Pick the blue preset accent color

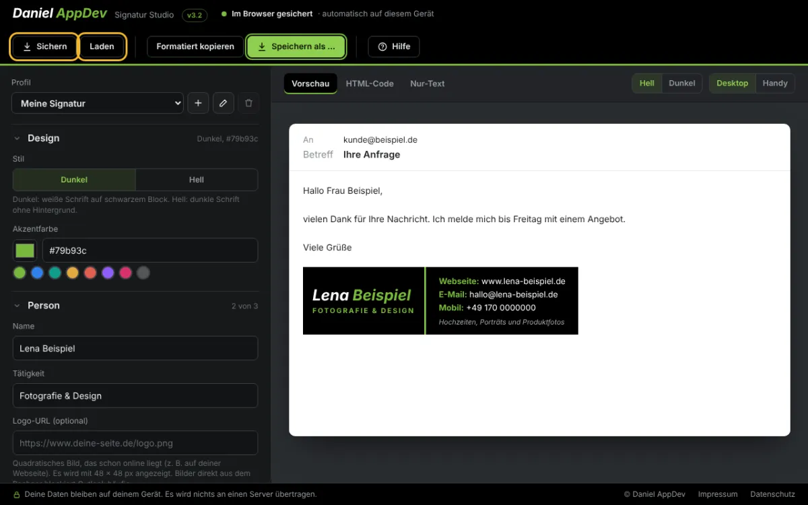pyautogui.click(x=37, y=273)
